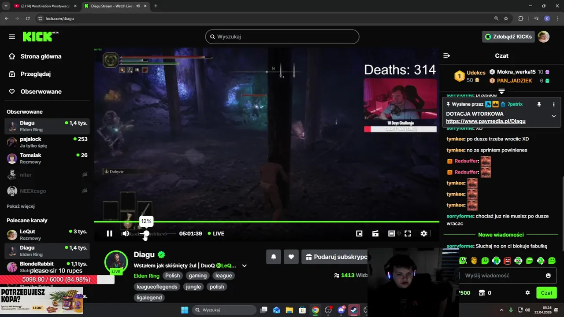Image resolution: width=564 pixels, height=317 pixels.
Task: Toggle theater mode in the player
Action: click(391, 233)
